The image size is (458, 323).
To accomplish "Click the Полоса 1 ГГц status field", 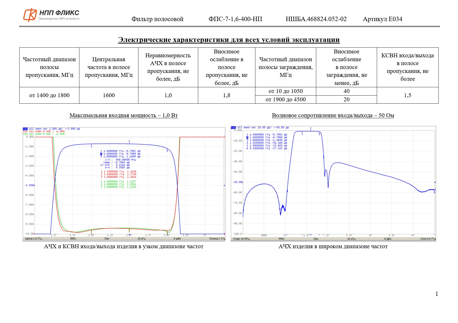I will (217, 239).
